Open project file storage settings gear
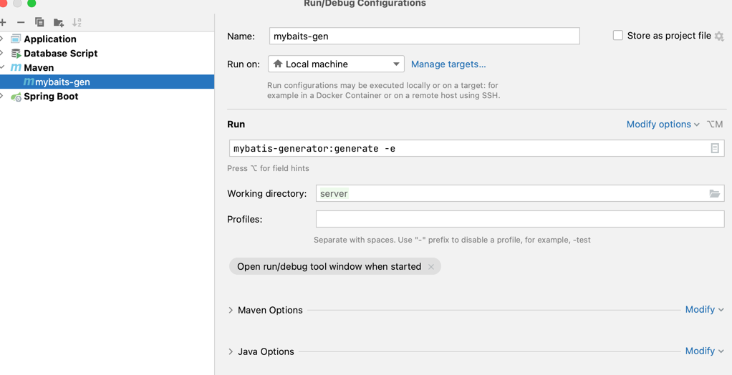This screenshot has width=732, height=375. pyautogui.click(x=719, y=36)
